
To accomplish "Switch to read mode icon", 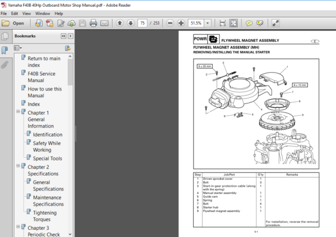I will click(276, 23).
